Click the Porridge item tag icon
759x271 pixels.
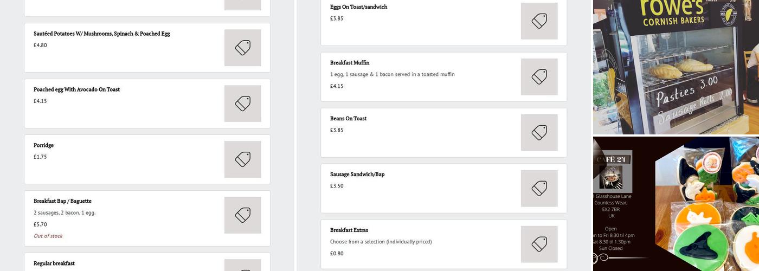click(242, 159)
